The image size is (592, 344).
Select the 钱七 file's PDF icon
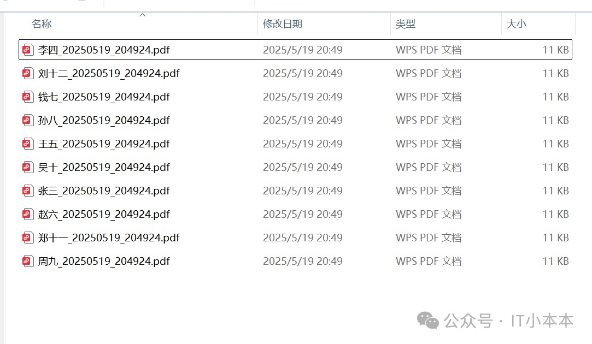coord(27,97)
